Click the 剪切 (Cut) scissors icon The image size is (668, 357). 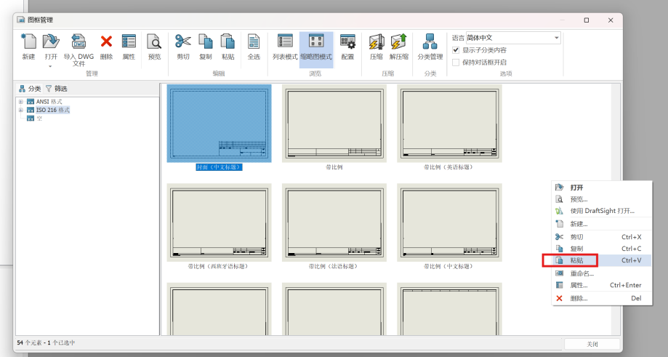click(183, 43)
